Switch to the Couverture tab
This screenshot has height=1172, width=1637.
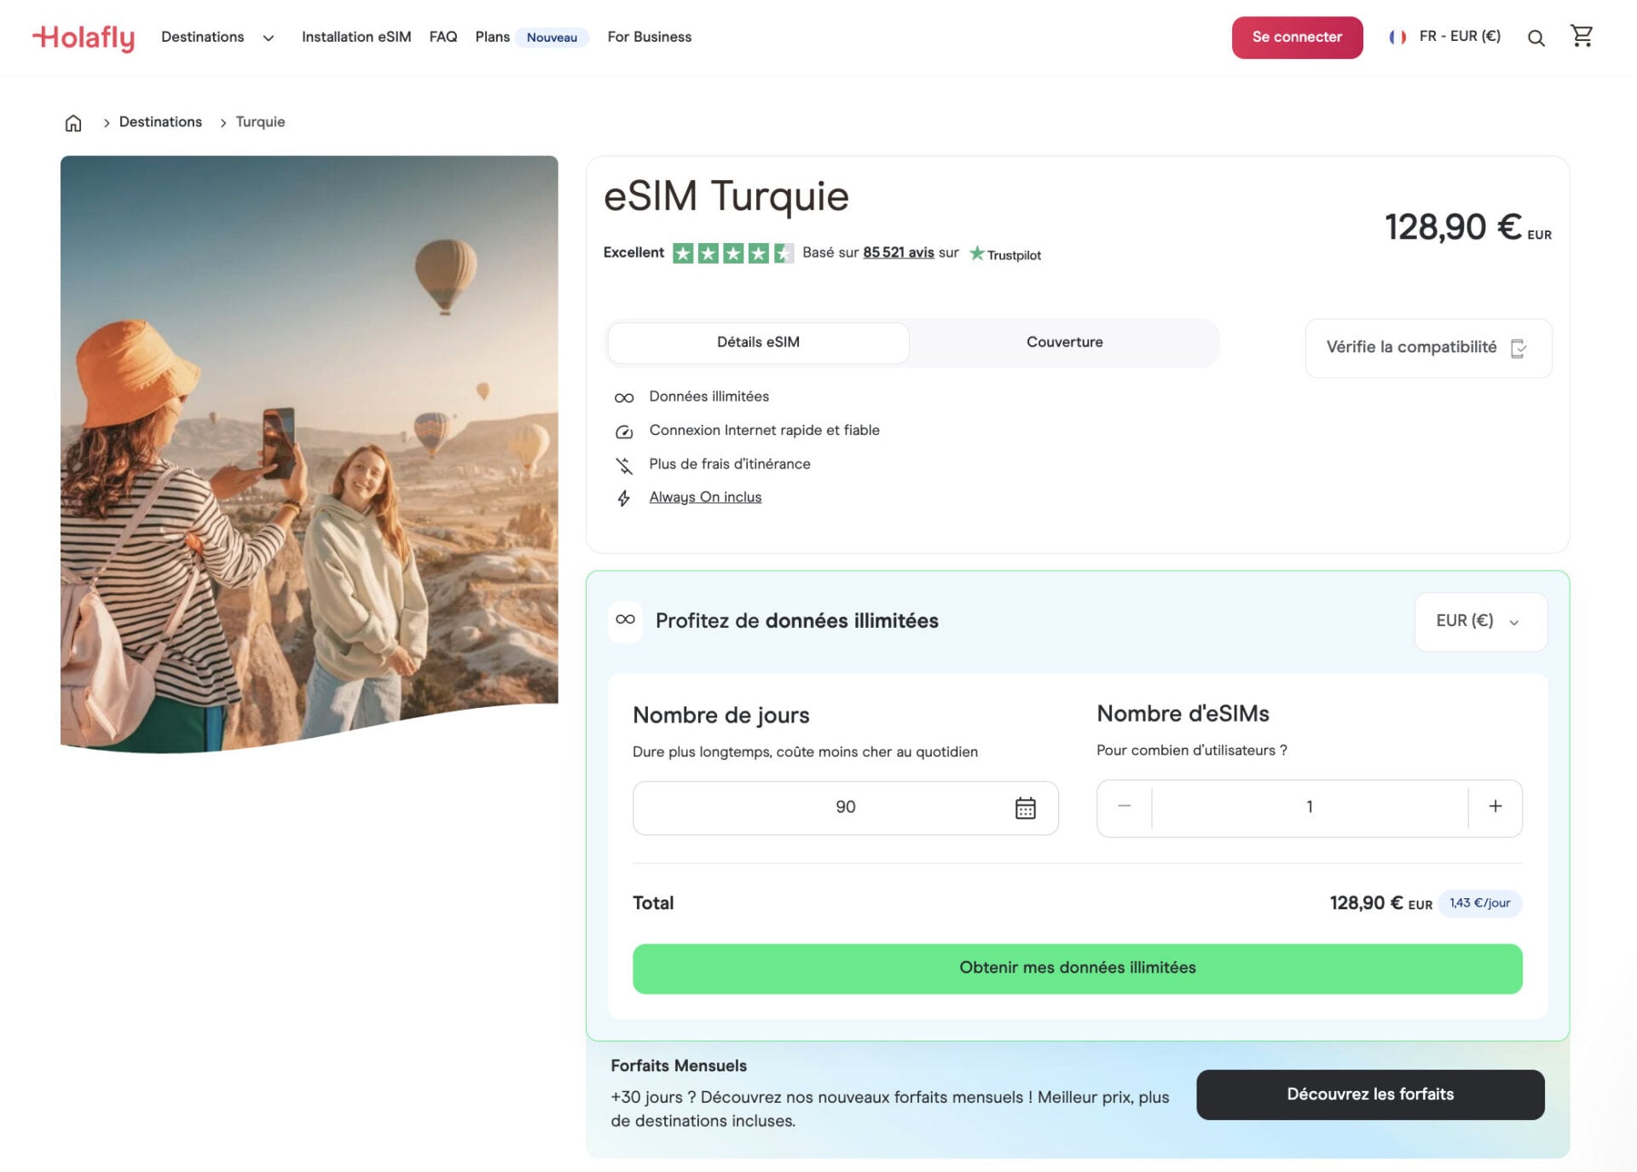[1064, 343]
